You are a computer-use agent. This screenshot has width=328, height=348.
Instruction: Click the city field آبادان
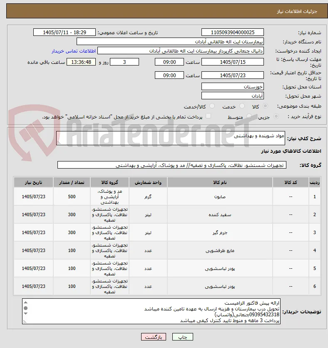tap(233, 96)
